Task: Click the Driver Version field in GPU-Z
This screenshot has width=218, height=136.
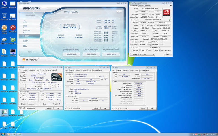Action: tap(155, 39)
